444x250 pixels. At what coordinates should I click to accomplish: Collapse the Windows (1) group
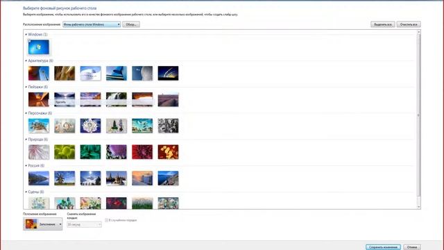26,34
